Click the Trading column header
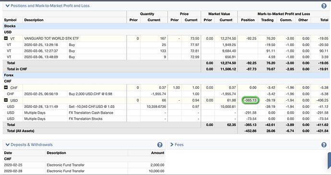 point(267,20)
